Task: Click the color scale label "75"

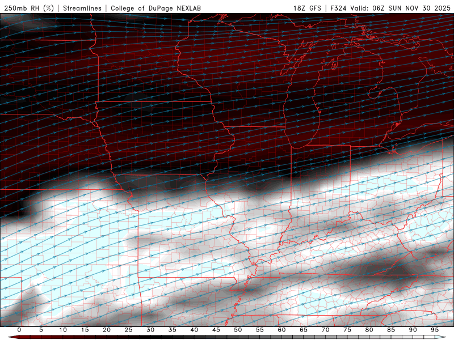Action: pos(347,330)
